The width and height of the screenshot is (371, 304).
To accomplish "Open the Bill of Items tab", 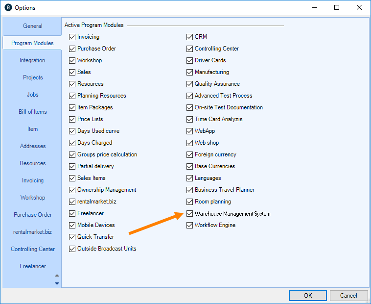I will click(x=33, y=112).
